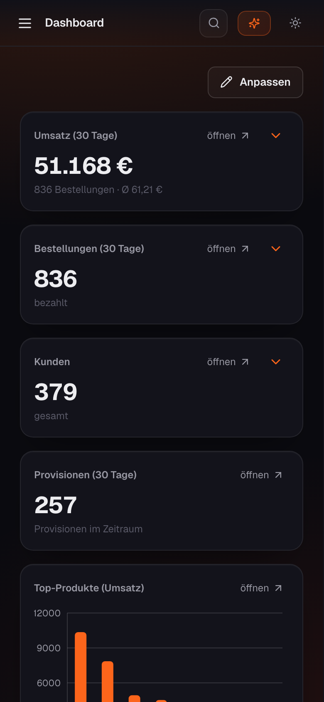The image size is (324, 702).
Task: Expand the Kunden card chevron
Action: point(276,362)
